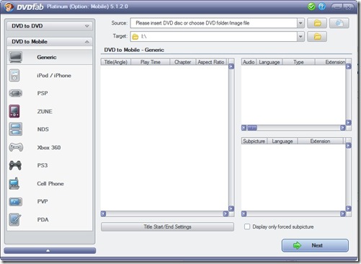Screen dimensions: 361x264
Task: Choose ZUNE profile label
Action: pyautogui.click(x=45, y=111)
